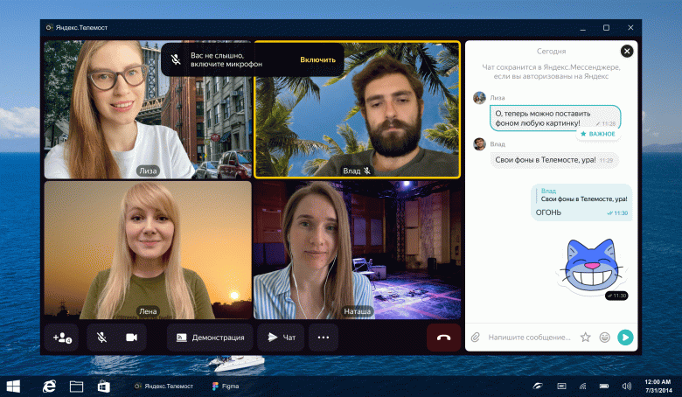The height and width of the screenshot is (397, 682).
Task: Click Включить to enable microphone
Action: 317,59
